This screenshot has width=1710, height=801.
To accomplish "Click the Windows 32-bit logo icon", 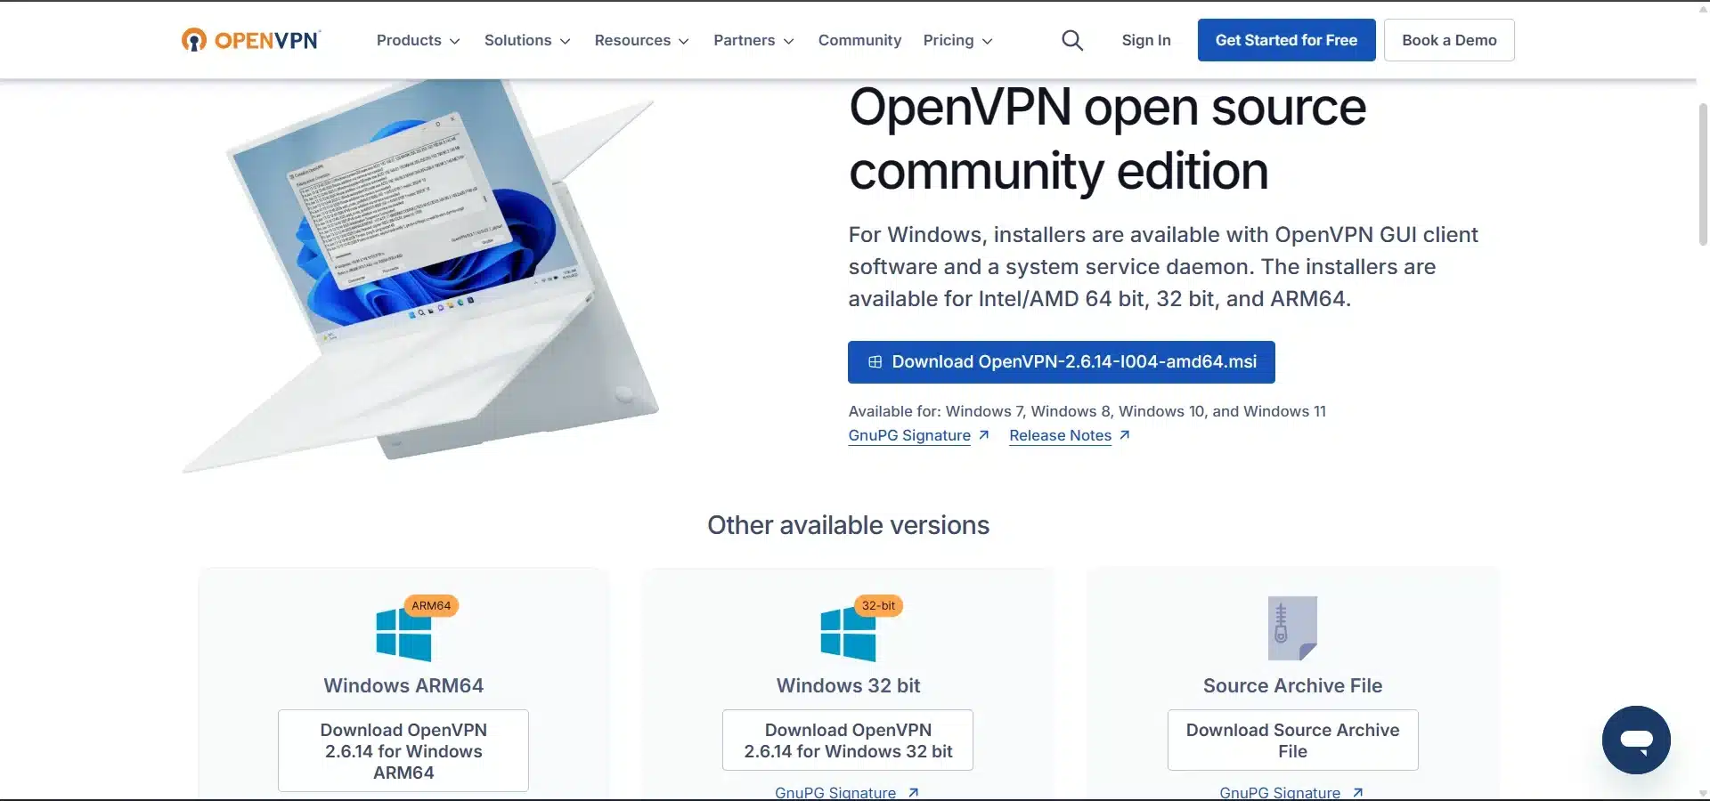I will pos(848,635).
